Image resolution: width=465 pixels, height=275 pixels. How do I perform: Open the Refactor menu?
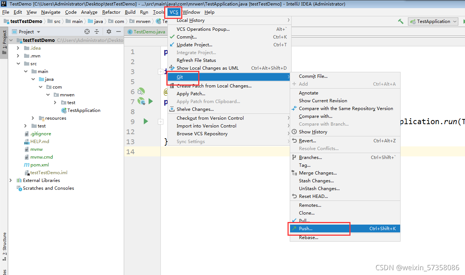[x=111, y=12]
